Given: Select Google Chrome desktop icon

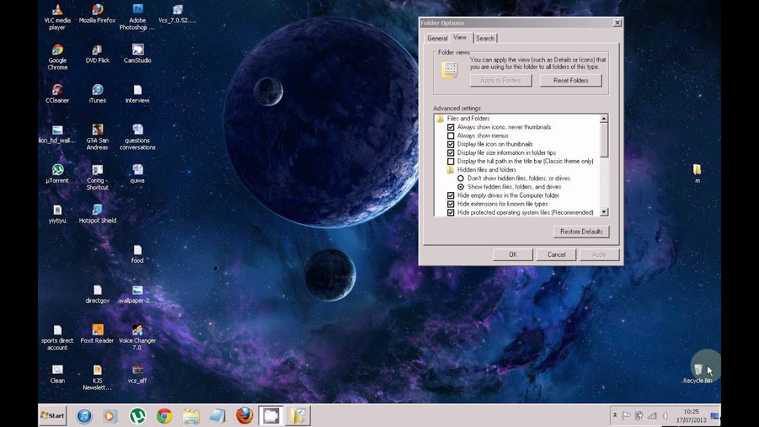Looking at the screenshot, I should tap(57, 57).
